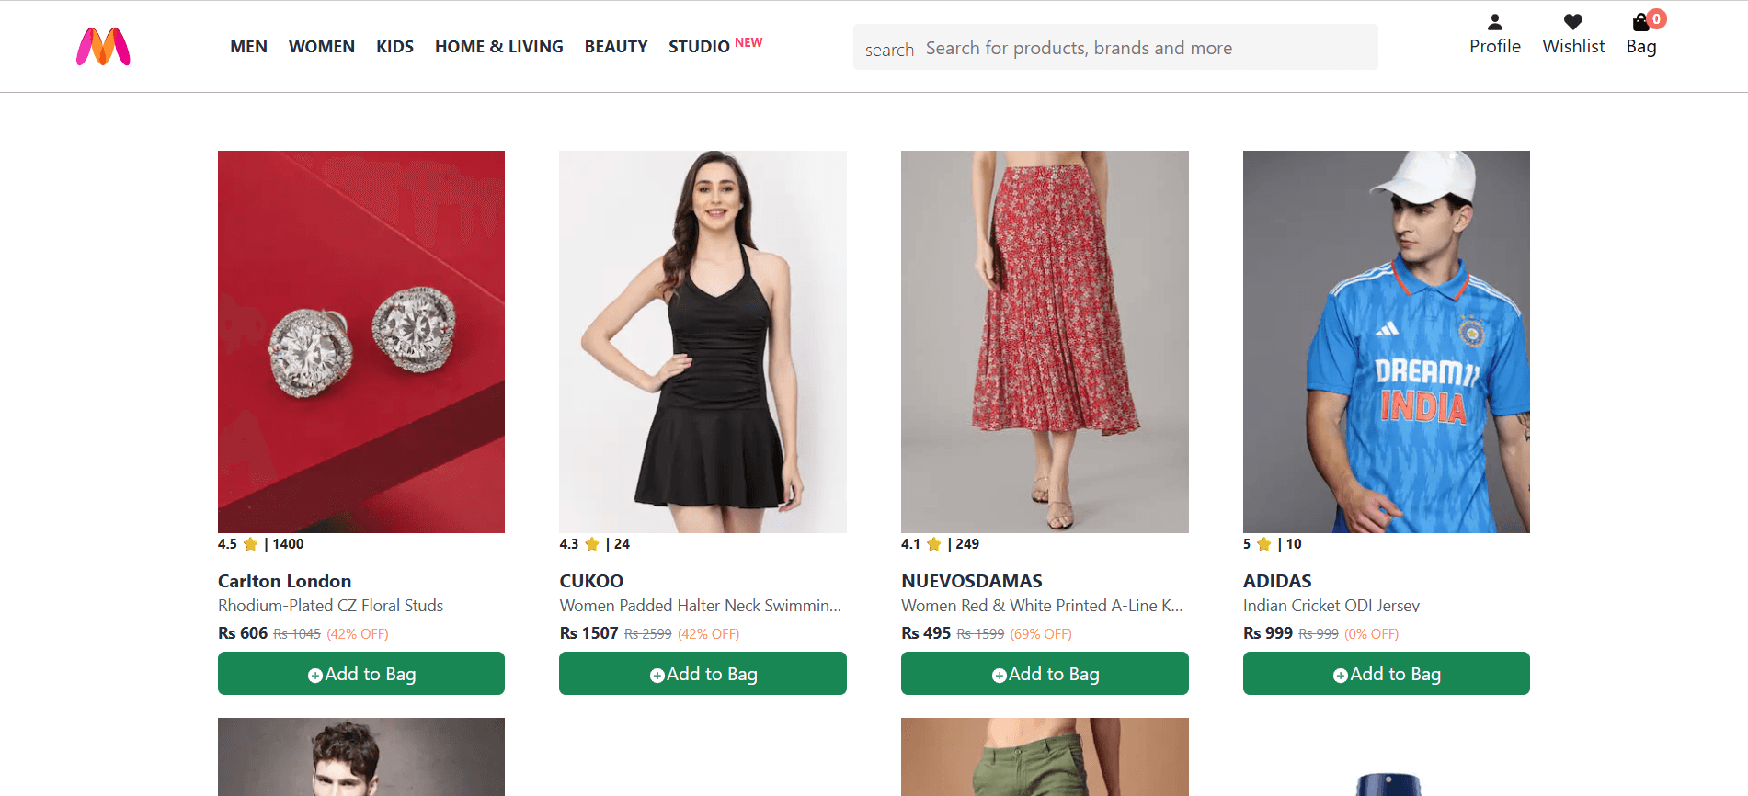
Task: Select KIDS in navigation bar
Action: [394, 47]
